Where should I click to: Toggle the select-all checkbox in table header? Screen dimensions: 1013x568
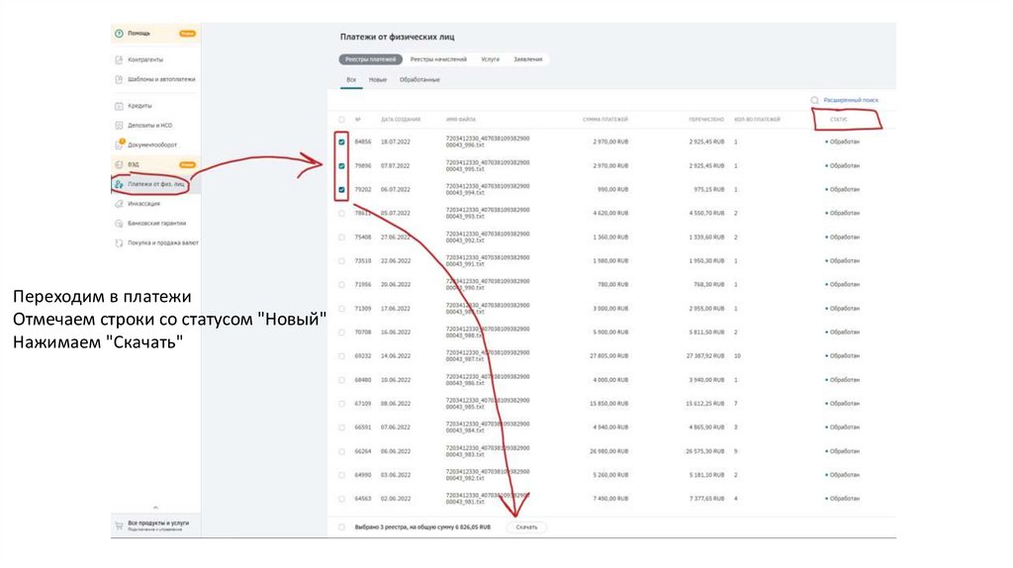pos(341,120)
